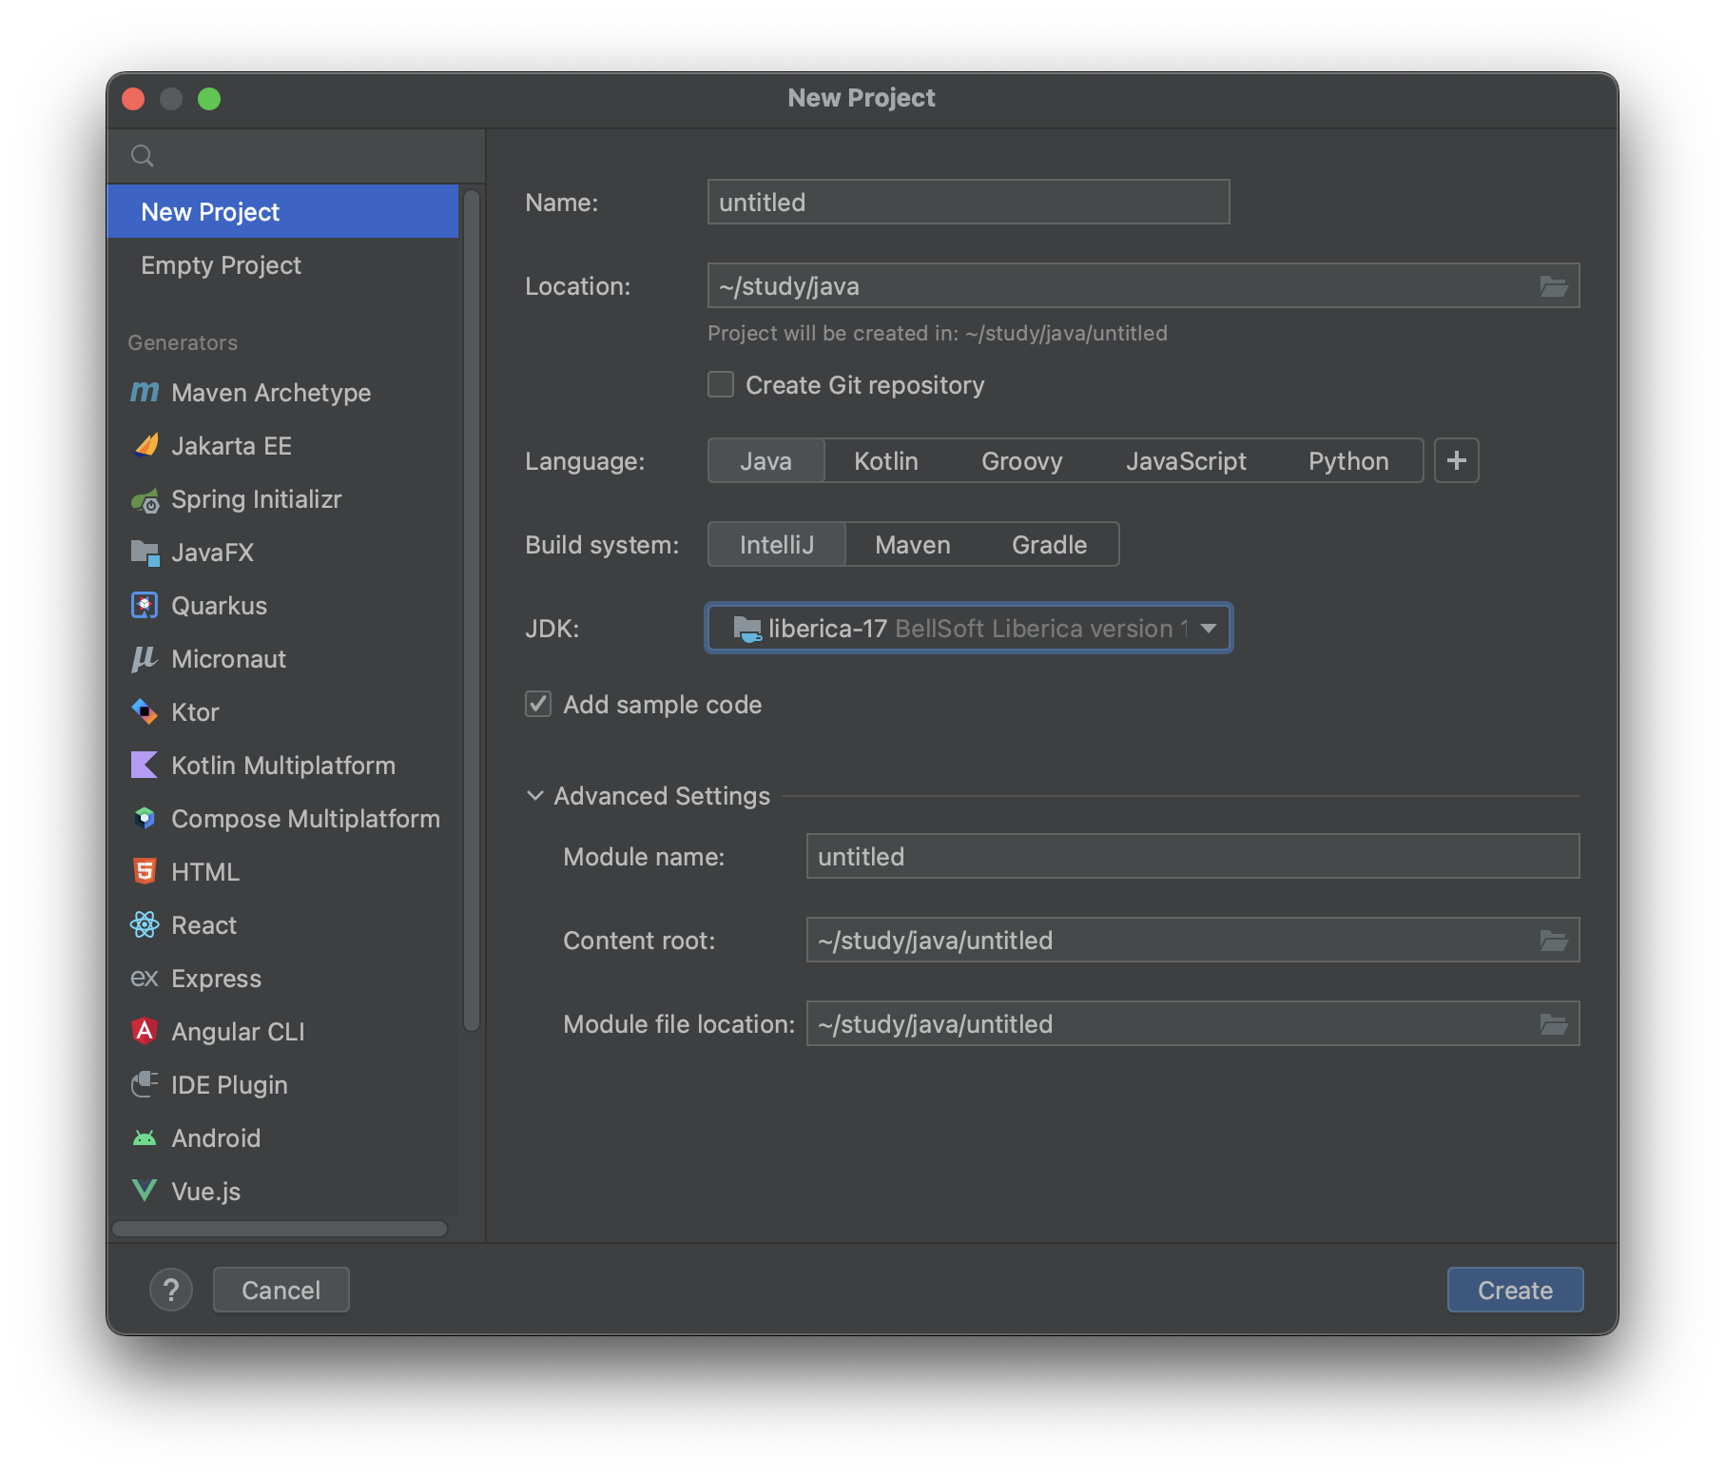This screenshot has height=1476, width=1725.
Task: Enable the Create Git repository option
Action: (720, 384)
